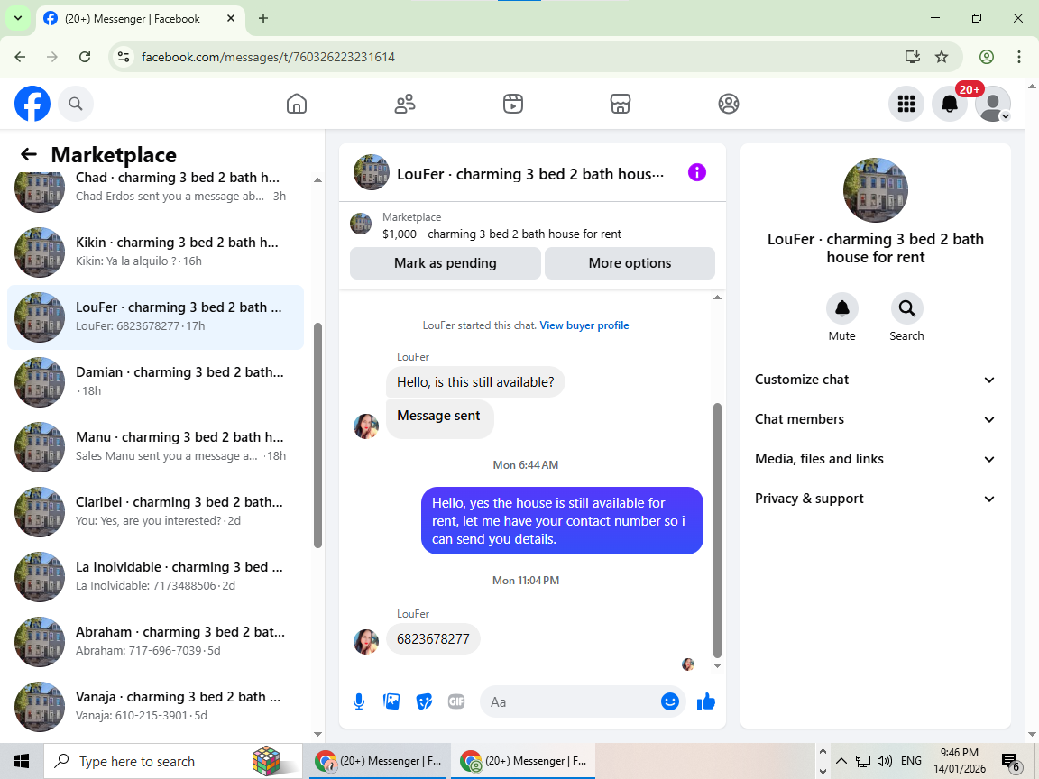Screen dimensions: 1039x779
Task: Open the Damian conversation in chat list
Action: tap(155, 382)
